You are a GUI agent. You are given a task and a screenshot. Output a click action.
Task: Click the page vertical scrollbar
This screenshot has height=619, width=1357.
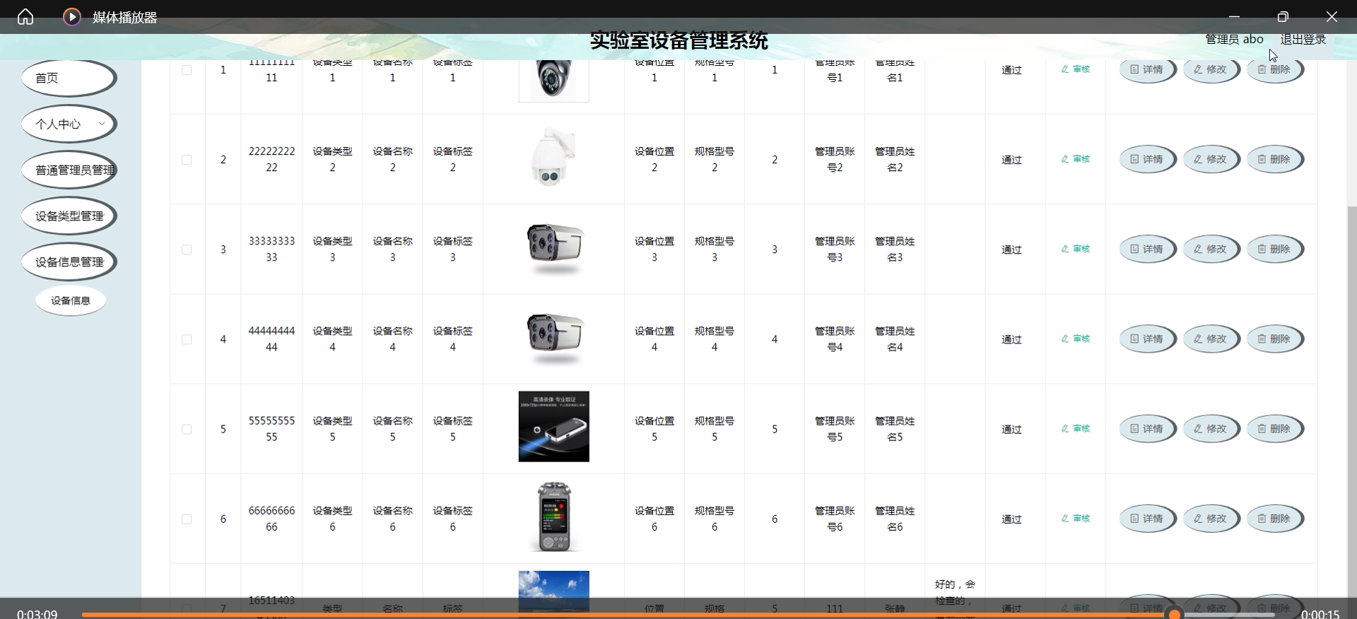click(x=1351, y=403)
